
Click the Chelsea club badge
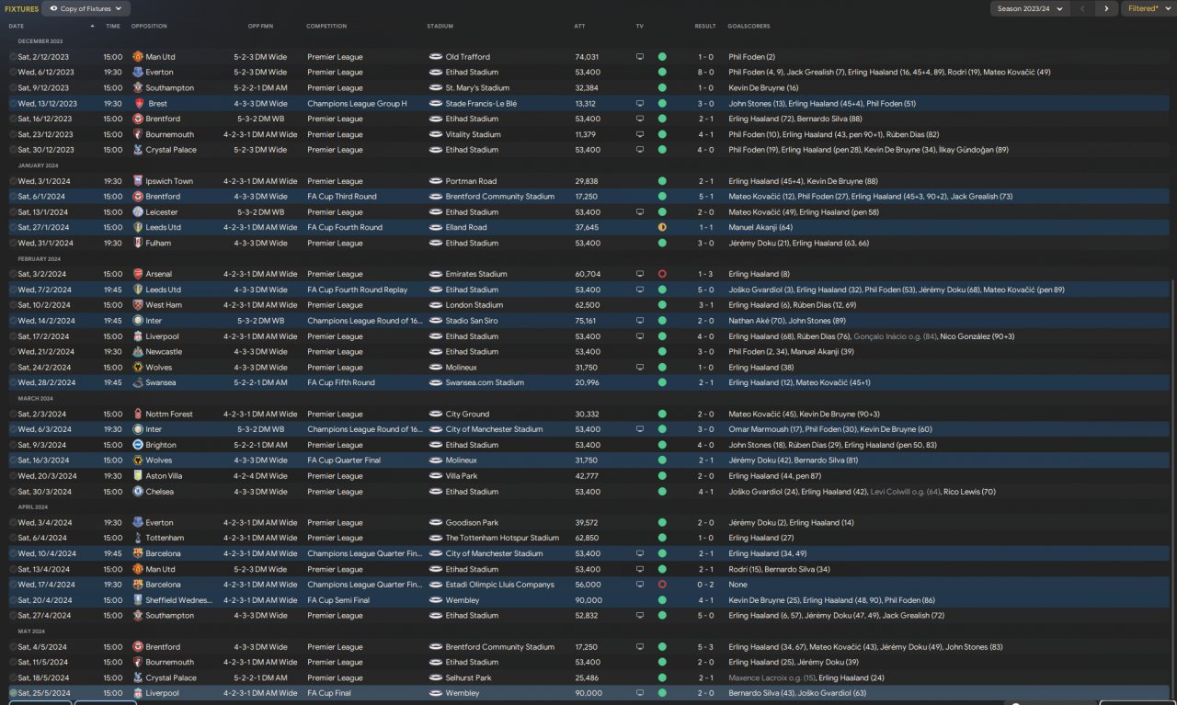[138, 492]
